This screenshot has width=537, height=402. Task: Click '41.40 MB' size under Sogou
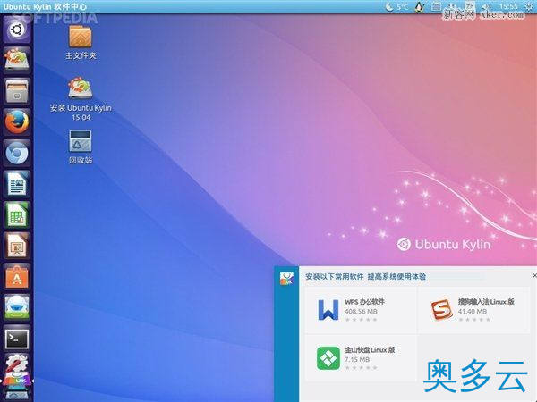[473, 312]
